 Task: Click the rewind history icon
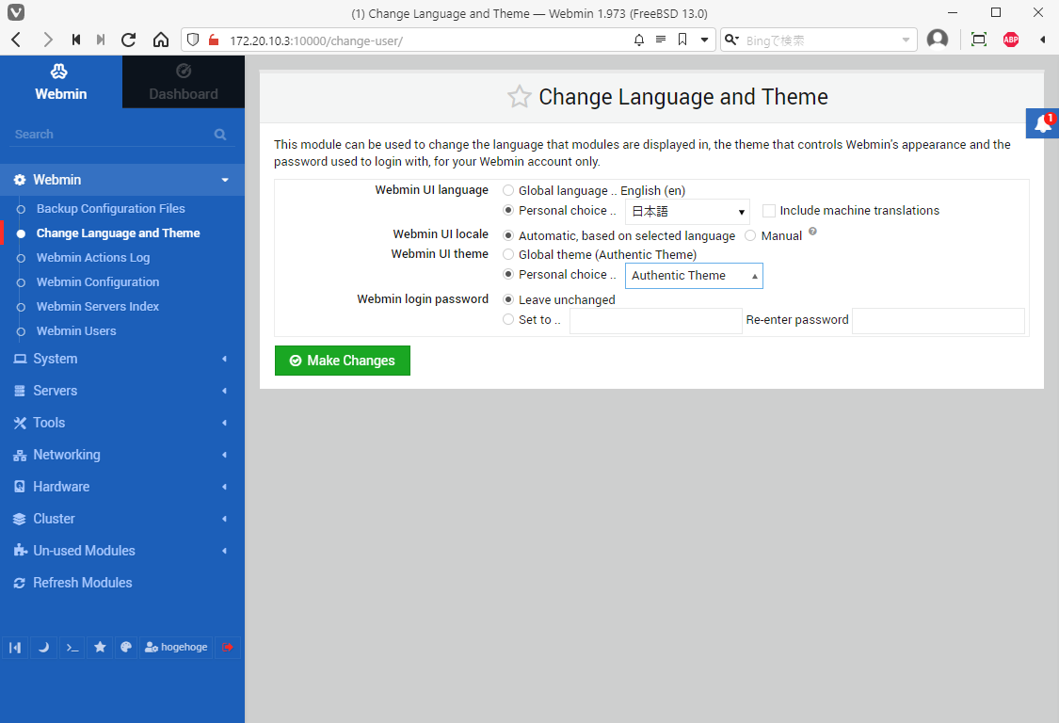[75, 40]
